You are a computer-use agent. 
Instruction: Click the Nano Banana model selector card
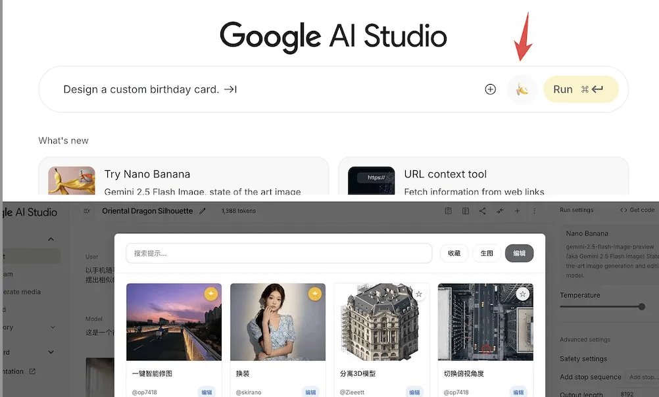610,254
